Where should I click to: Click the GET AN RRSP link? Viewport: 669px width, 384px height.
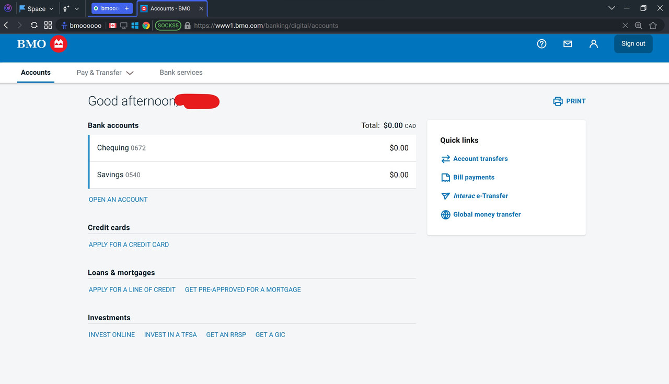point(226,335)
